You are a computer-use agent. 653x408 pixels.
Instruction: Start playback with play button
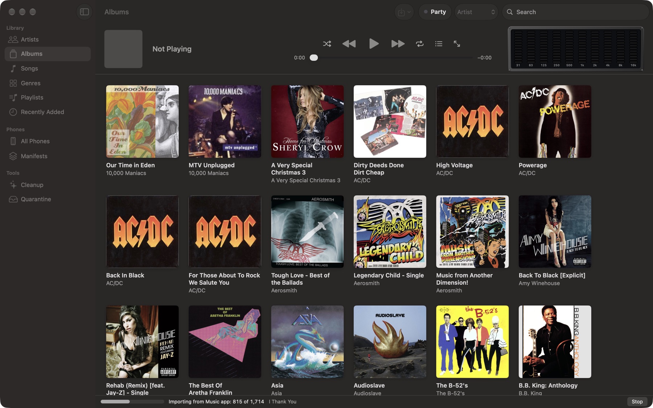[x=374, y=44]
